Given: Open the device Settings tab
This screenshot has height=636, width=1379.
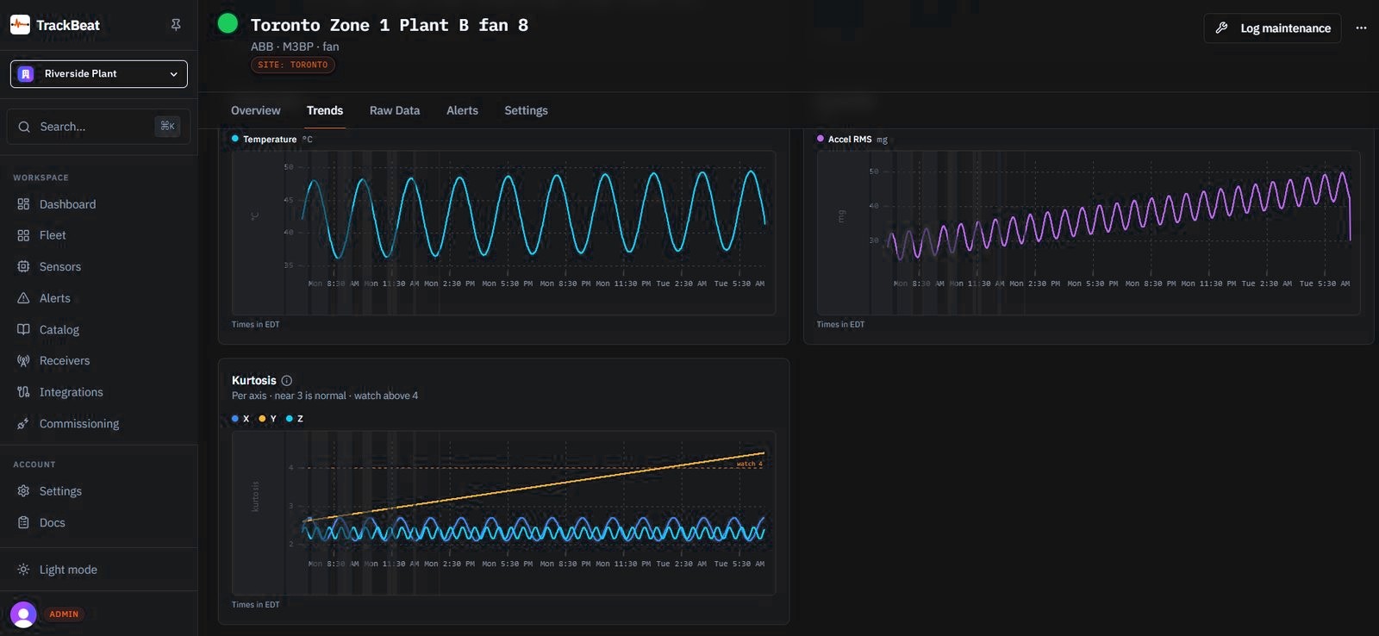Looking at the screenshot, I should point(526,110).
